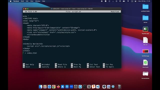160x90 pixels.
Task: Click the 'Exit' shortcut label
Action: coord(28,67)
